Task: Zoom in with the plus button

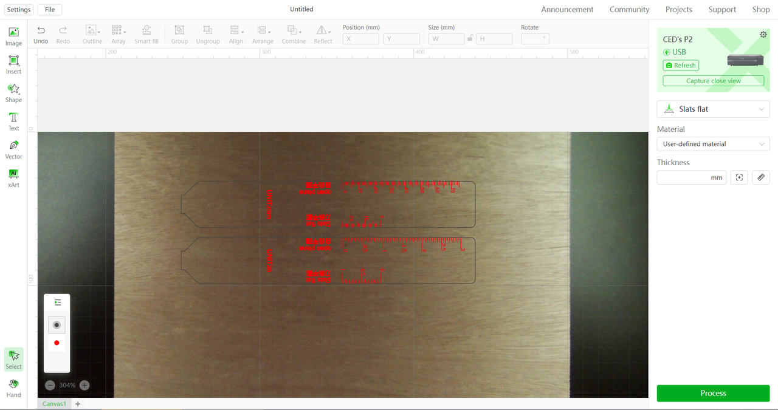Action: (84, 385)
